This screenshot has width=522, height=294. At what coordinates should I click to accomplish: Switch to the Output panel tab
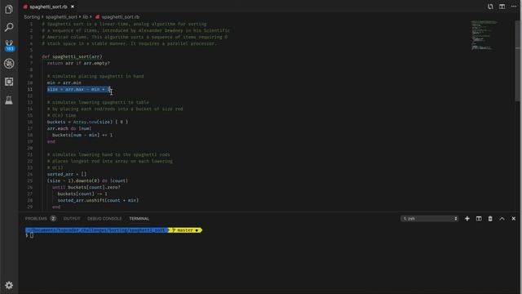(72, 219)
